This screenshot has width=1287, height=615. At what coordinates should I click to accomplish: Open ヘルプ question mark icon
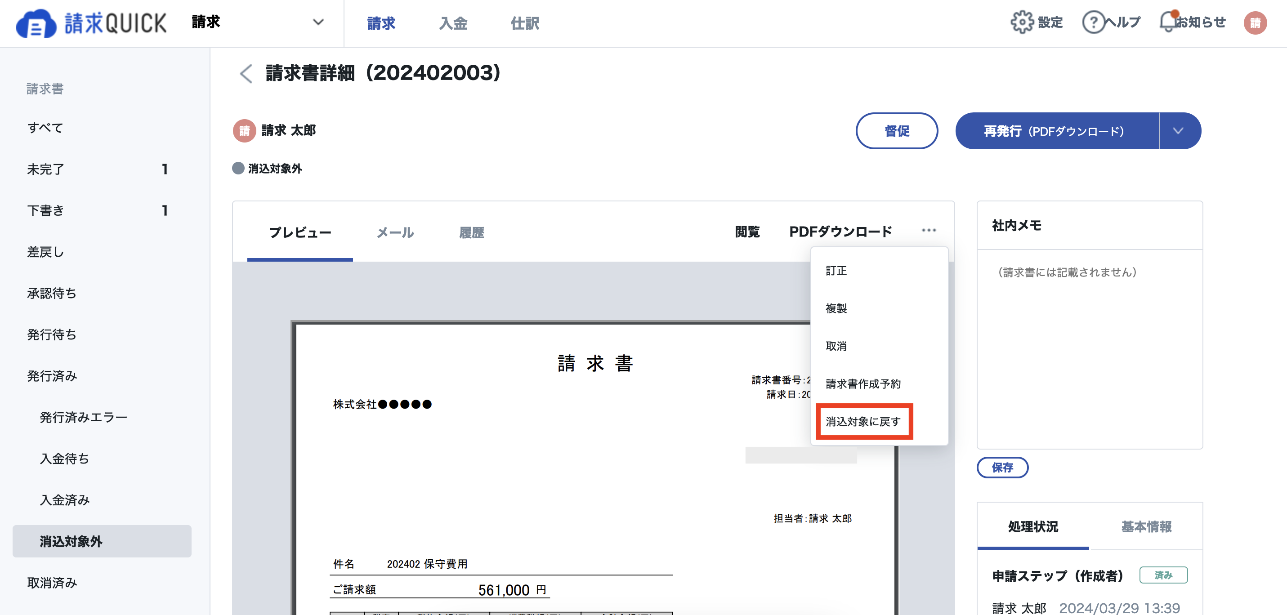pos(1094,22)
